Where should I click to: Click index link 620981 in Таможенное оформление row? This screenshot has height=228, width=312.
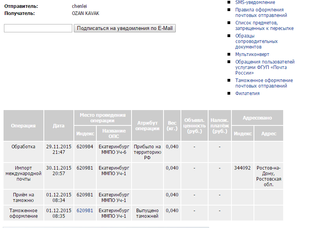pos(85,211)
